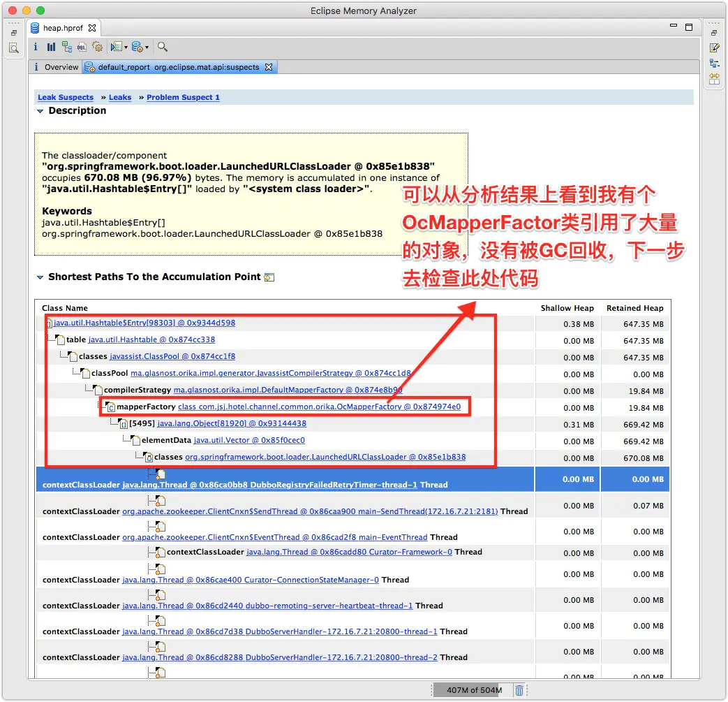
Task: Open java.util.Hashtable @ 0x874cc338 link
Action: click(x=152, y=339)
